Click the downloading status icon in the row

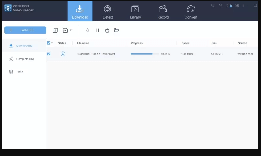(x=63, y=54)
